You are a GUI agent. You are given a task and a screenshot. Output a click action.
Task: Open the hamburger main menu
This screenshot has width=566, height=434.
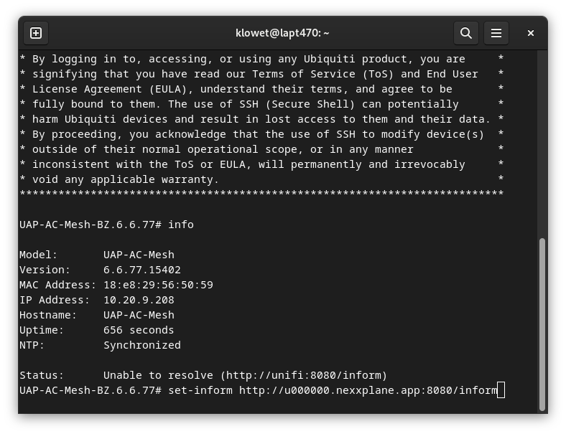(496, 33)
